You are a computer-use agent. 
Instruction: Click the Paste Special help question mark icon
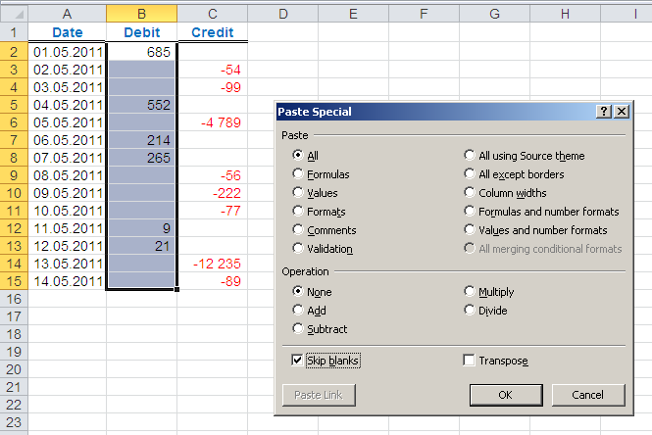coord(604,113)
